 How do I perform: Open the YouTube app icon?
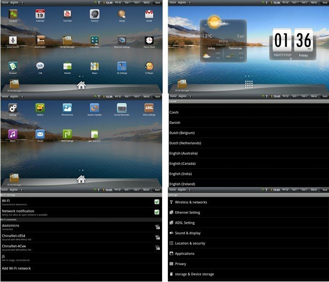[67, 15]
